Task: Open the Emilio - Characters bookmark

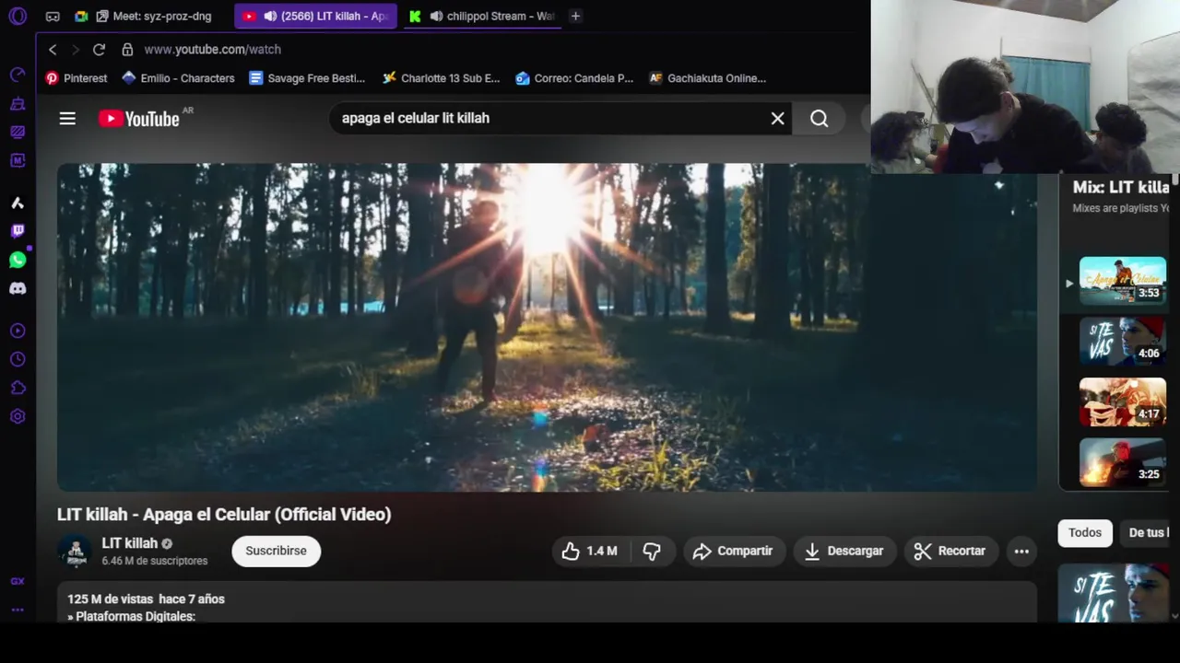Action: (178, 78)
